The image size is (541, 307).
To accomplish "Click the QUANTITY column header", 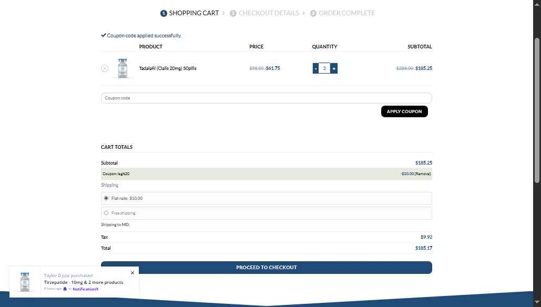I will coord(325,47).
